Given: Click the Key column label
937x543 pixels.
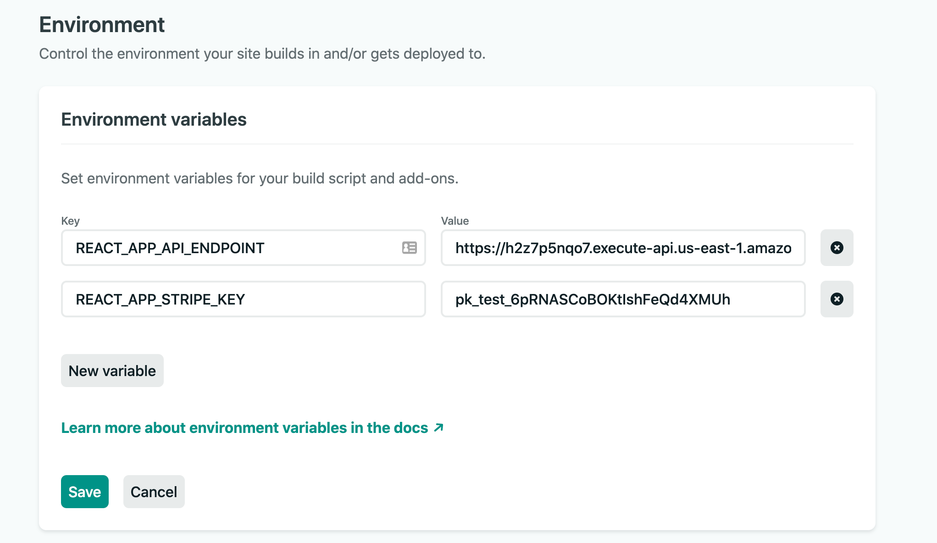Looking at the screenshot, I should [70, 221].
